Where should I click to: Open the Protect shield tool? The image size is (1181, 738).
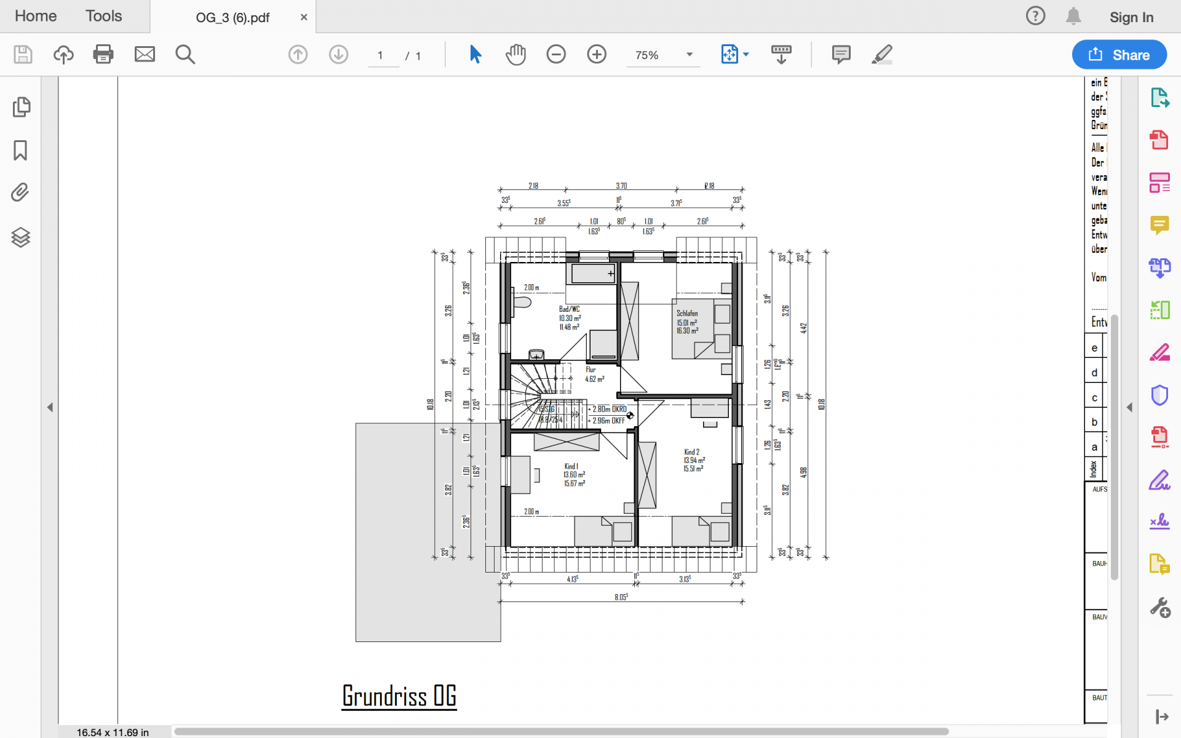point(1159,395)
